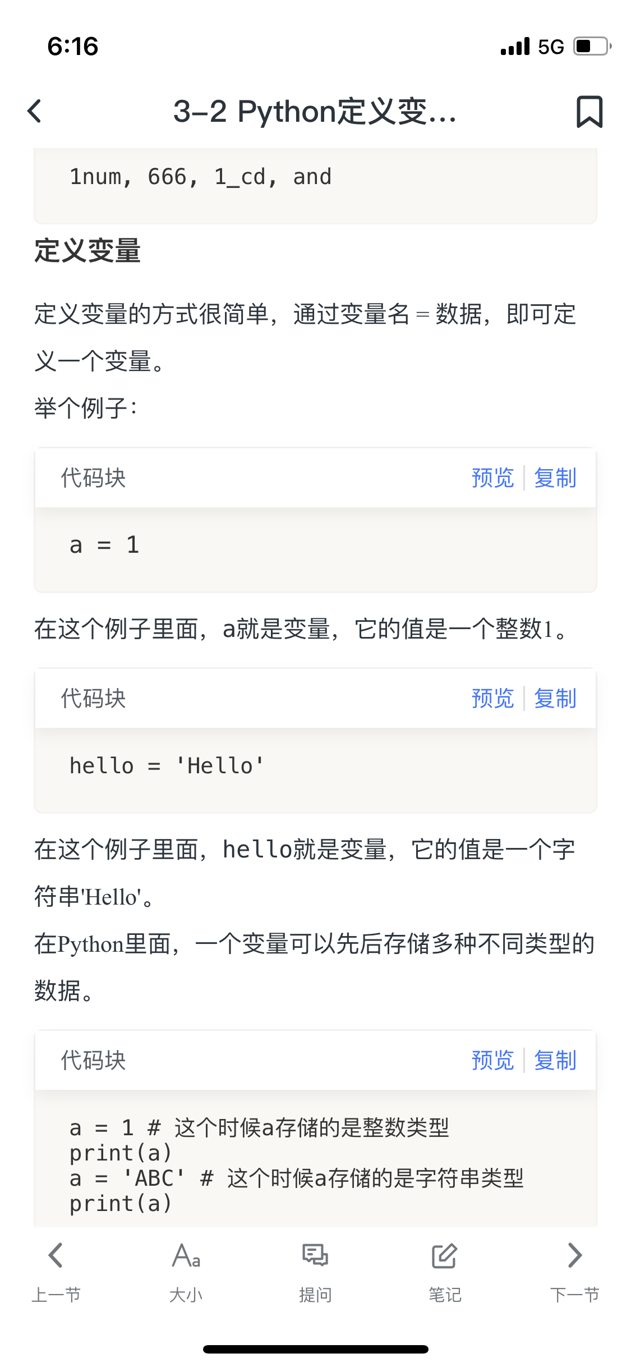Tap the back arrow in header

(x=35, y=111)
